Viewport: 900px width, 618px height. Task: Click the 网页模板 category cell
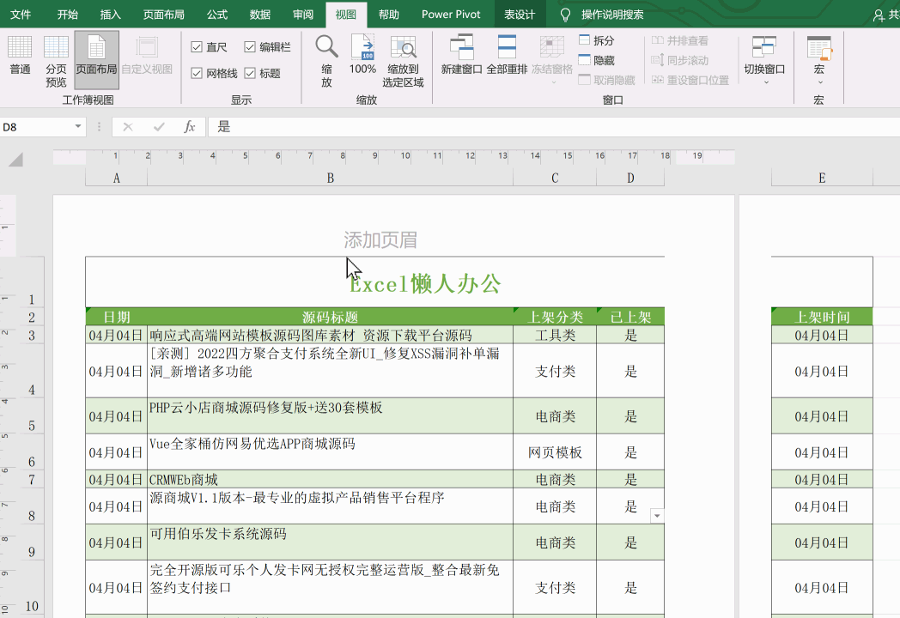555,452
